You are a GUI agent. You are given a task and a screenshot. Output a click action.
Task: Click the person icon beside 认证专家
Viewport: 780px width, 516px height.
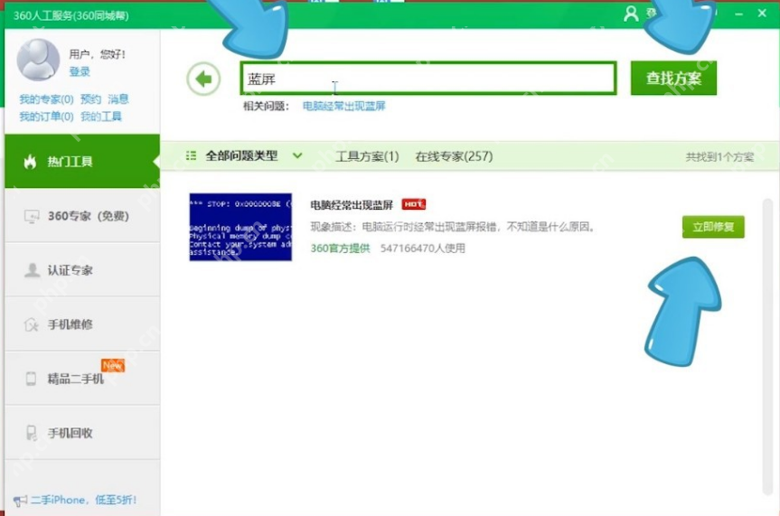[x=32, y=270]
